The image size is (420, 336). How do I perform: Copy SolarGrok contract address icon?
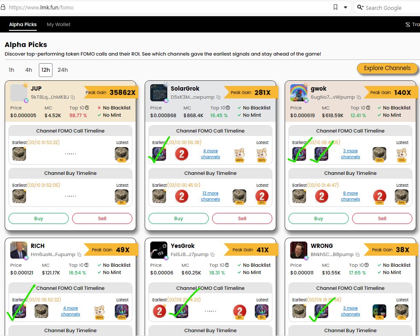[x=218, y=97]
